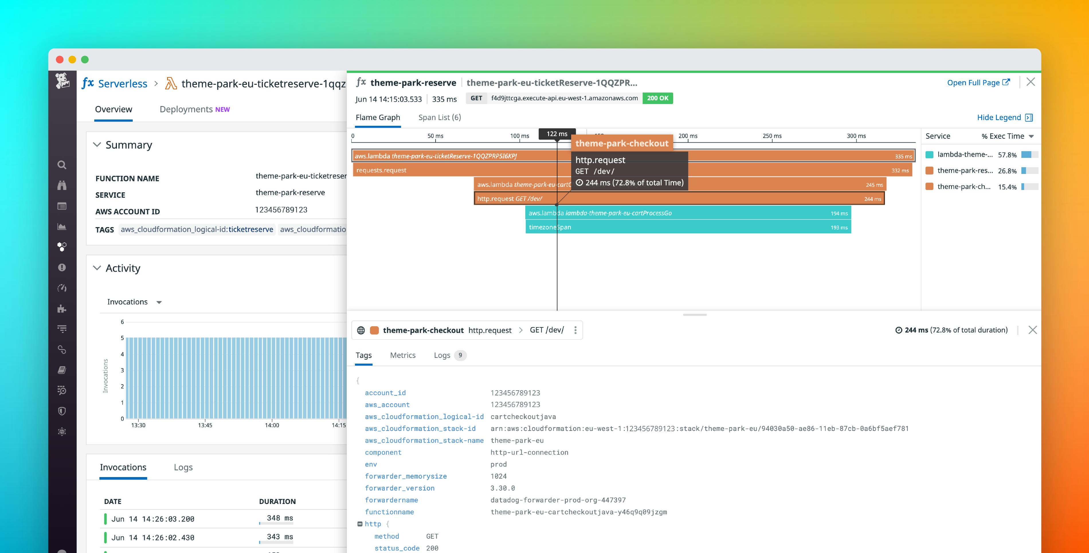Open the three-dot options menu next to GET /dev/

(575, 330)
